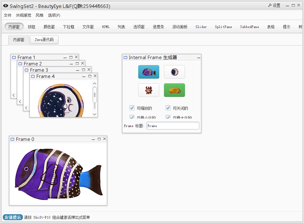Click the eye icon in title bar
This screenshot has height=223, width=304.
6,6
